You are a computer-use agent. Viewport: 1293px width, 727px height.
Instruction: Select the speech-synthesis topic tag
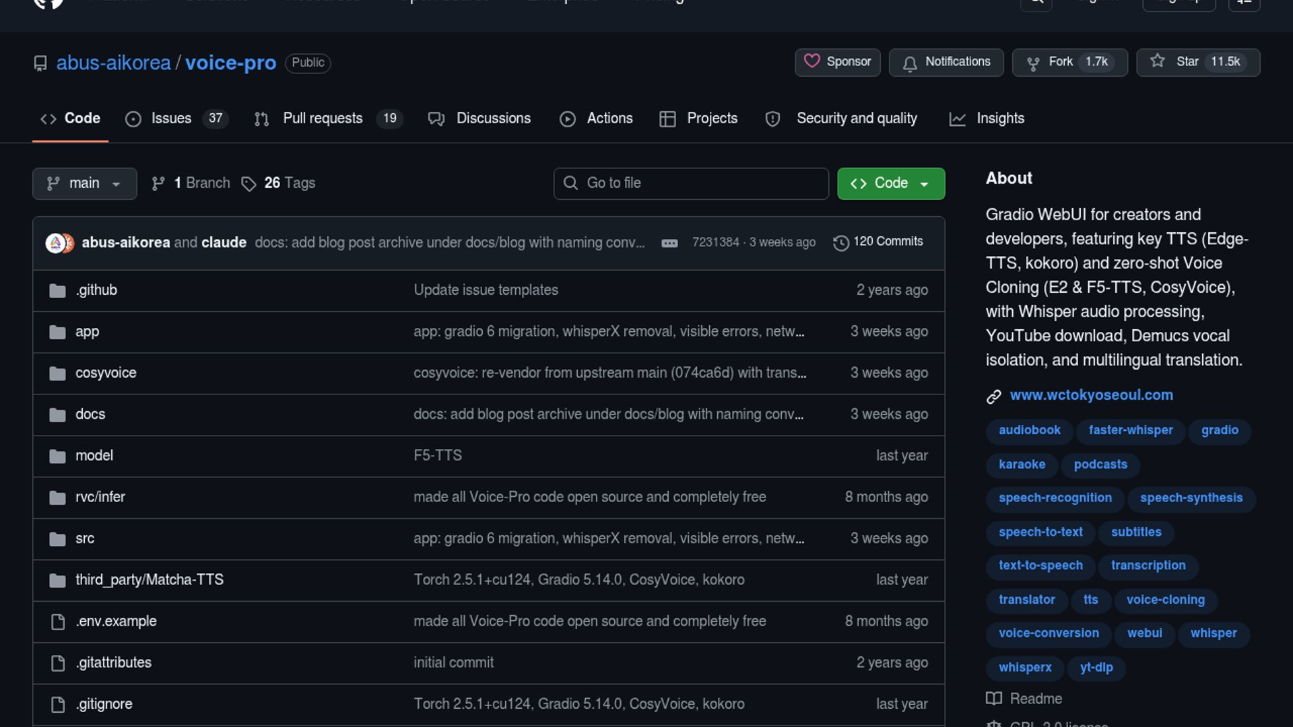pos(1191,499)
